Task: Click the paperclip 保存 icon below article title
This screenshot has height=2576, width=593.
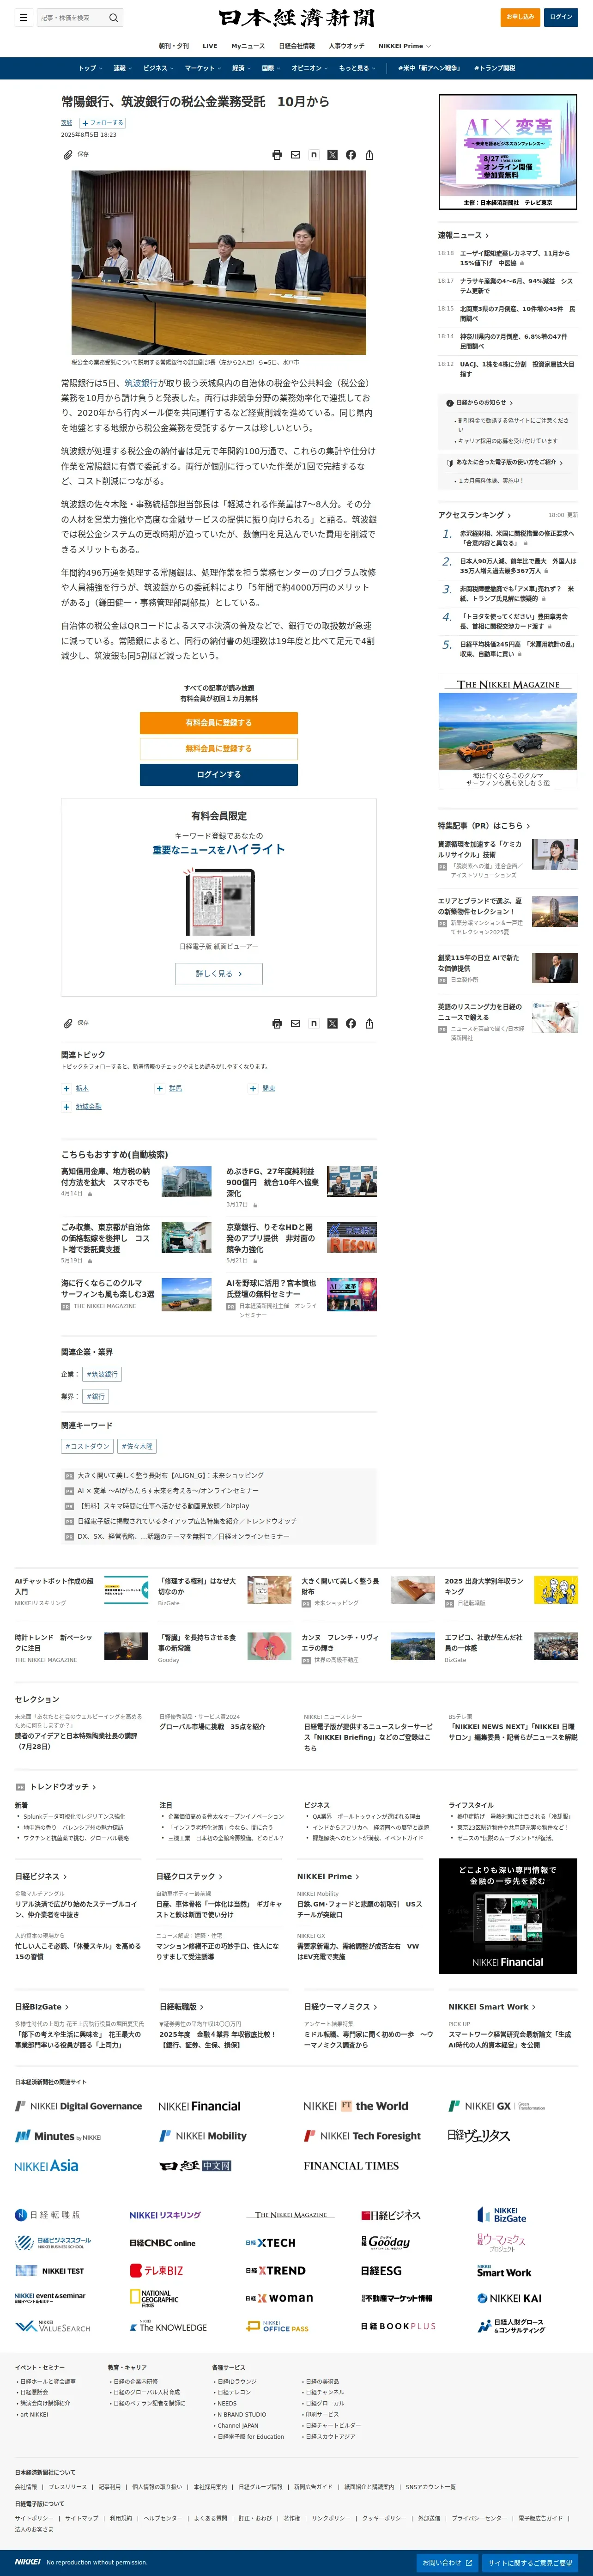Action: (x=68, y=155)
